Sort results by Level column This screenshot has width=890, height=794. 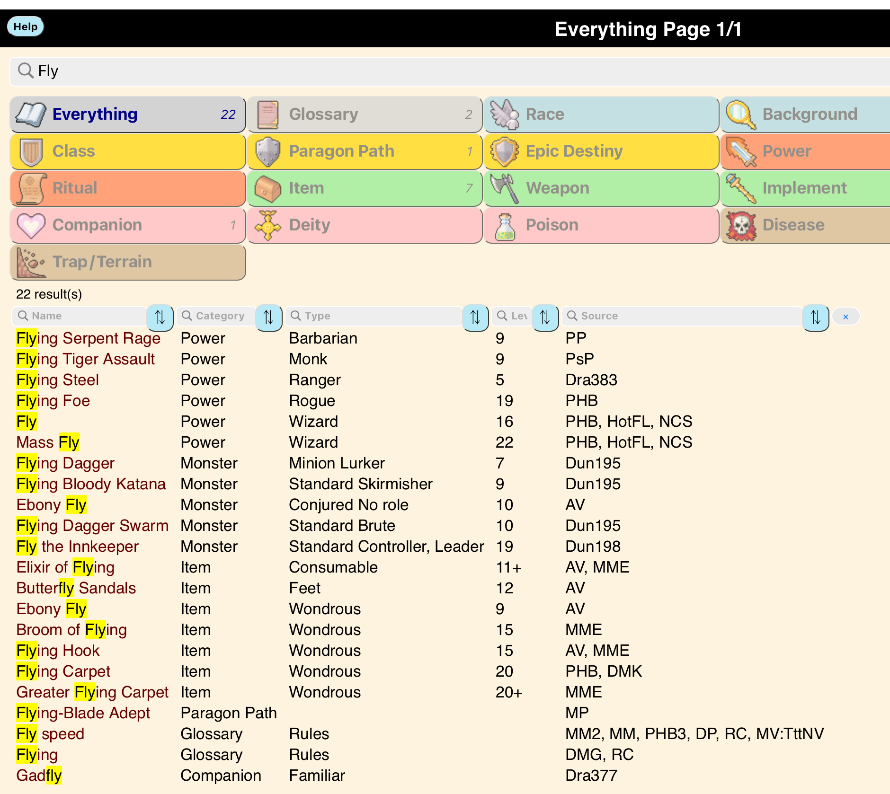(x=545, y=317)
